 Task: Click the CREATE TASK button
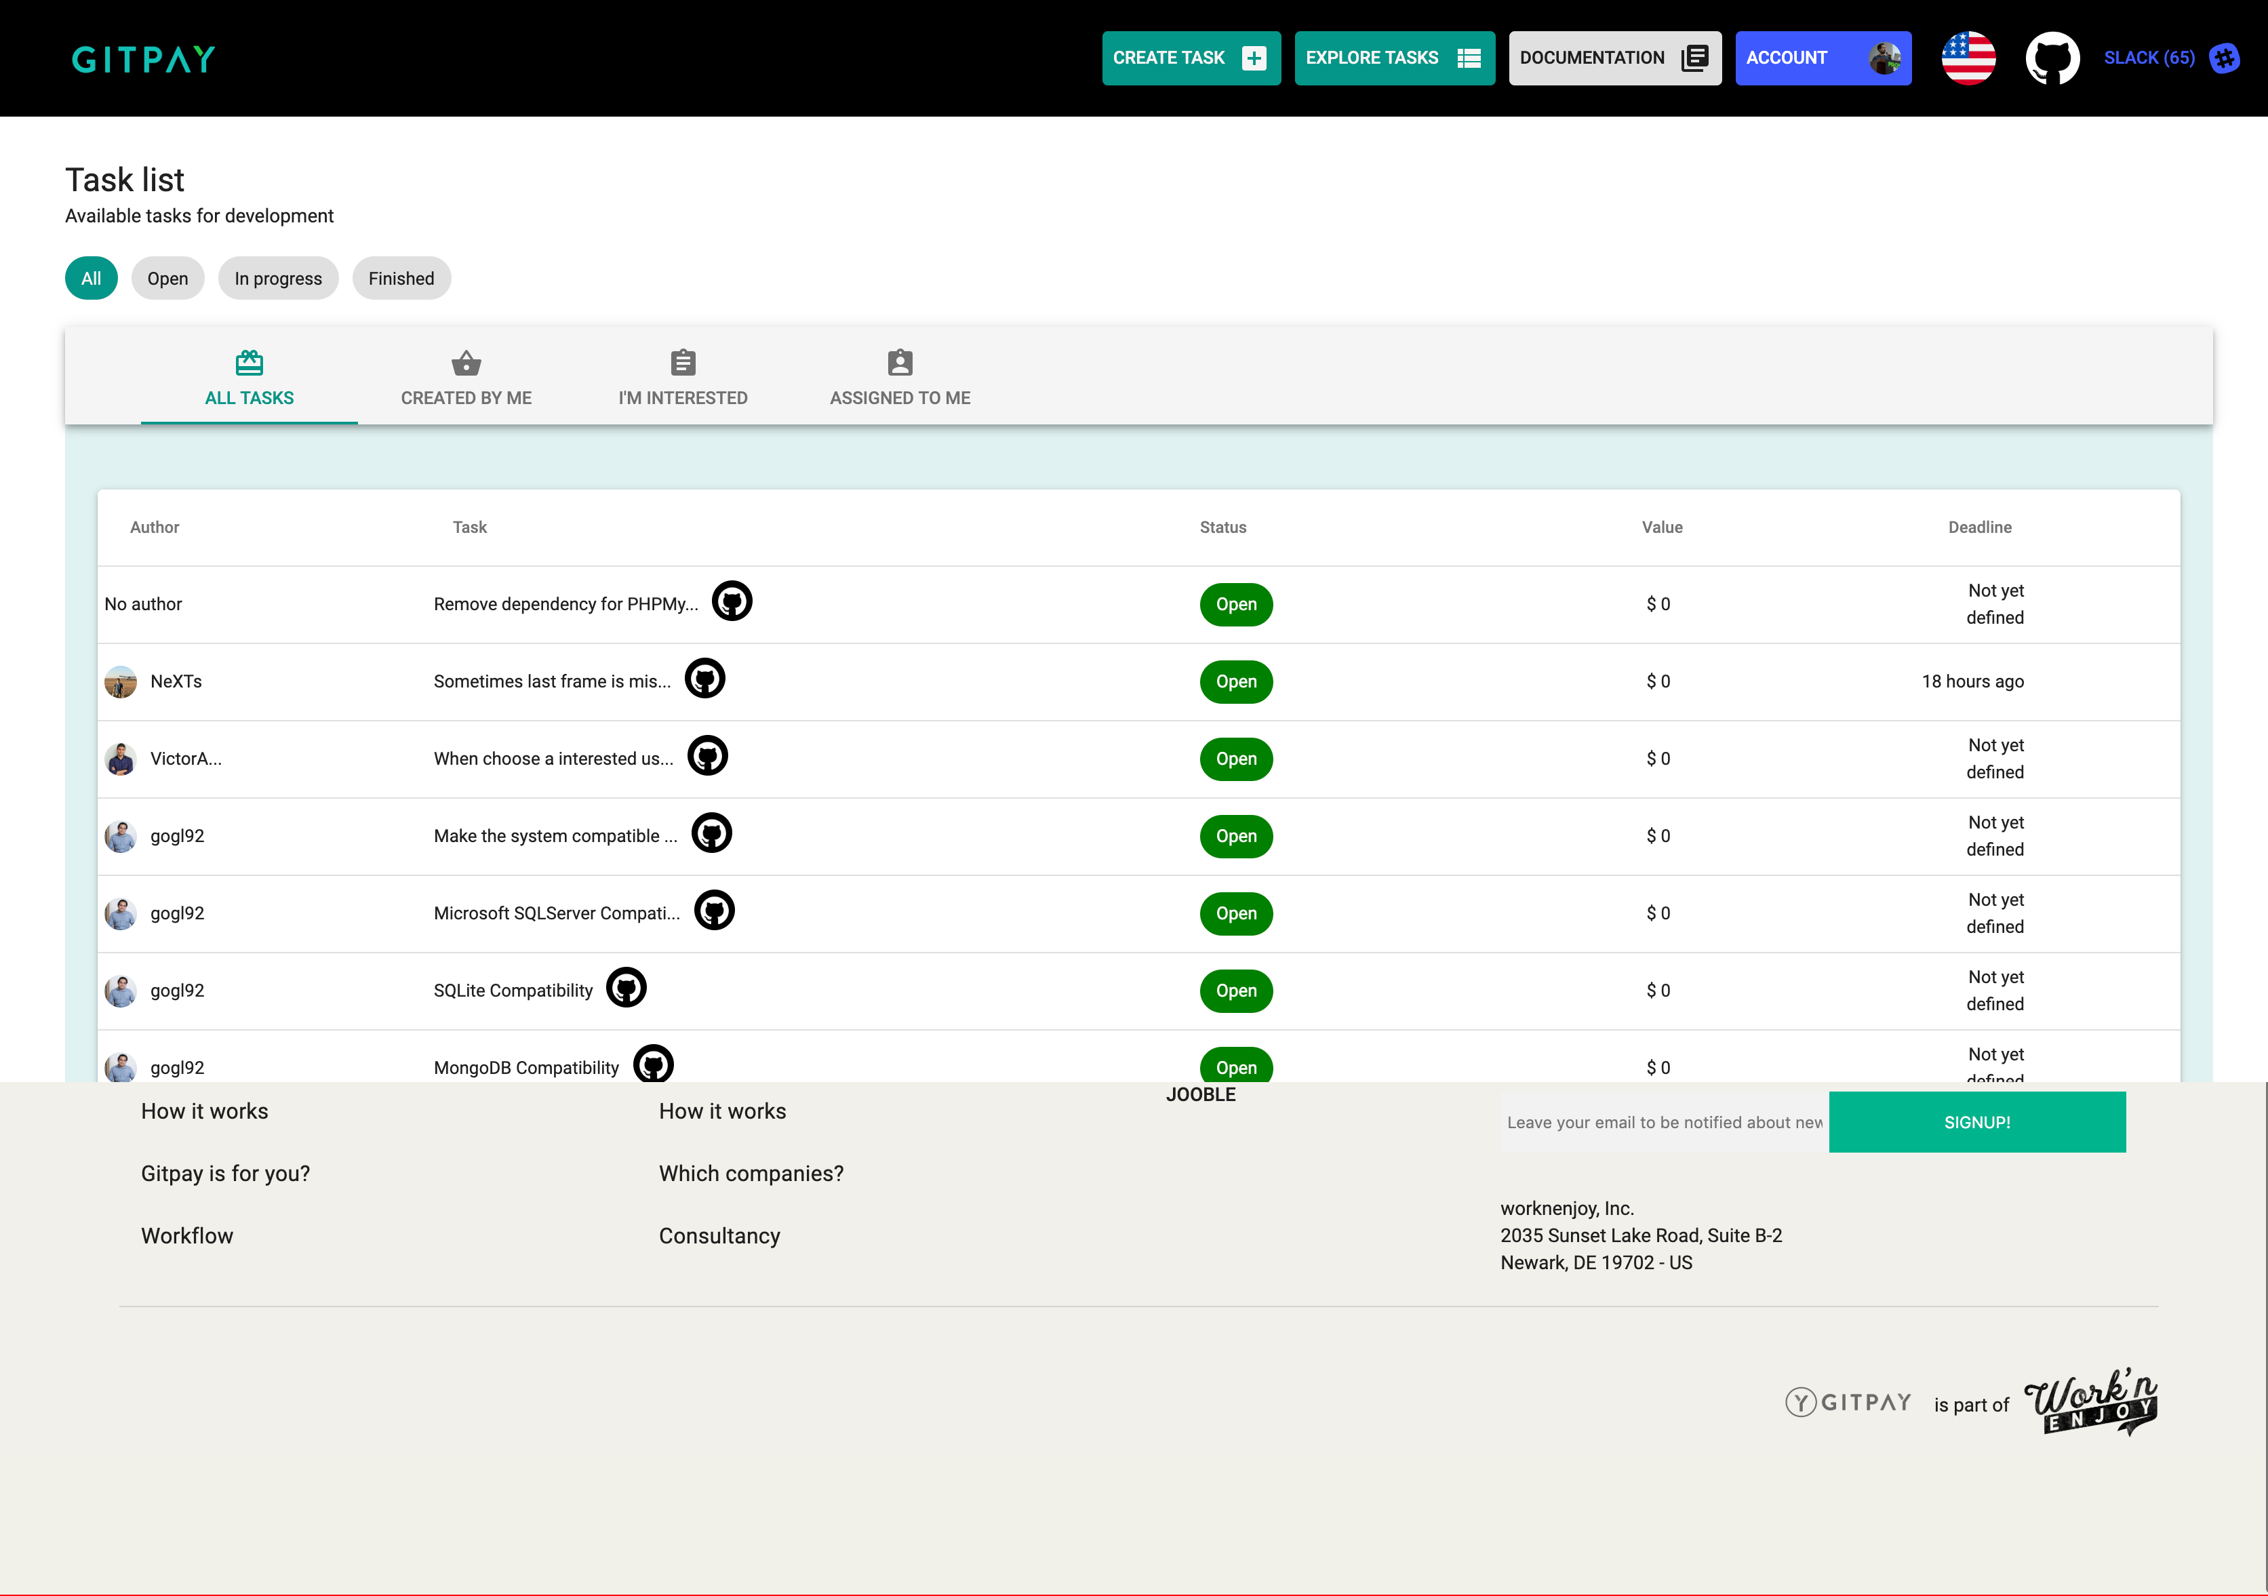click(1191, 58)
